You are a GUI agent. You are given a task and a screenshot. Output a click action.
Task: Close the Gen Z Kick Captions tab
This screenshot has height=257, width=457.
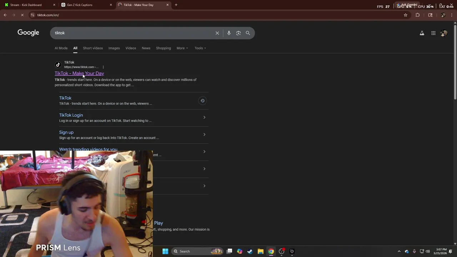click(x=111, y=5)
